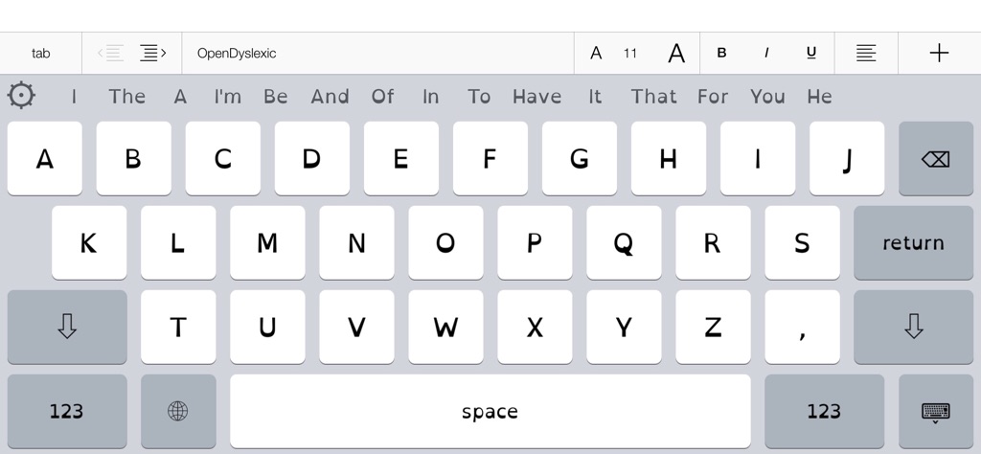This screenshot has width=981, height=454.
Task: Toggle bold formatting
Action: [721, 53]
